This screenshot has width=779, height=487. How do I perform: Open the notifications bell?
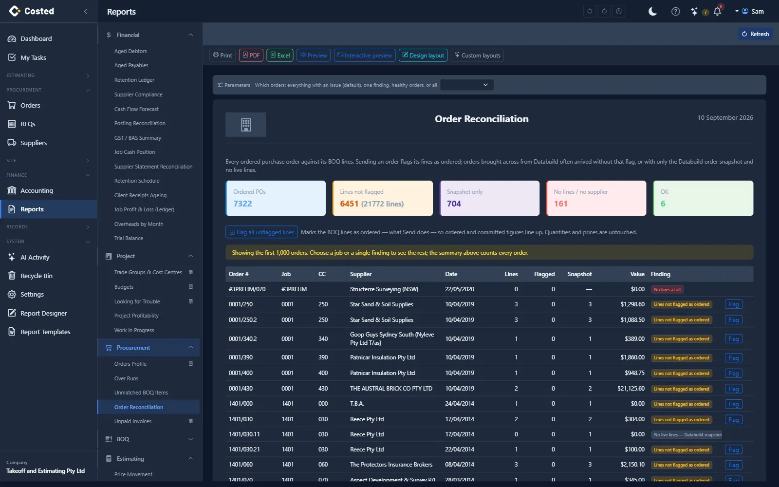click(x=717, y=11)
